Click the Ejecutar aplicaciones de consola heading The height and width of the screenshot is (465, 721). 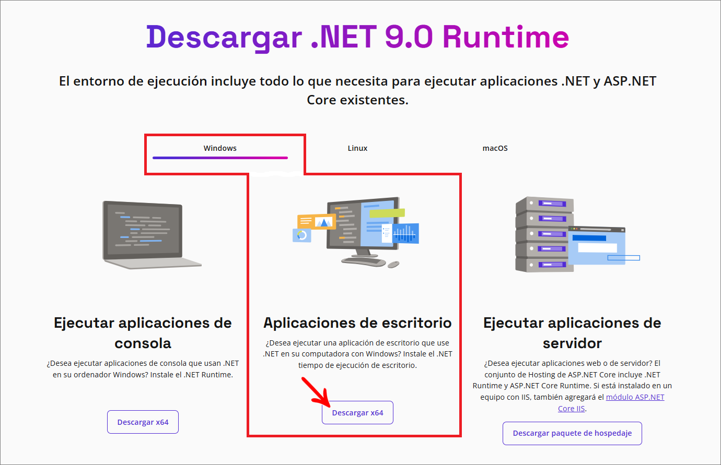143,333
